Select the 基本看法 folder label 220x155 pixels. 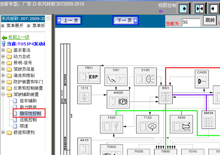pos(22,50)
